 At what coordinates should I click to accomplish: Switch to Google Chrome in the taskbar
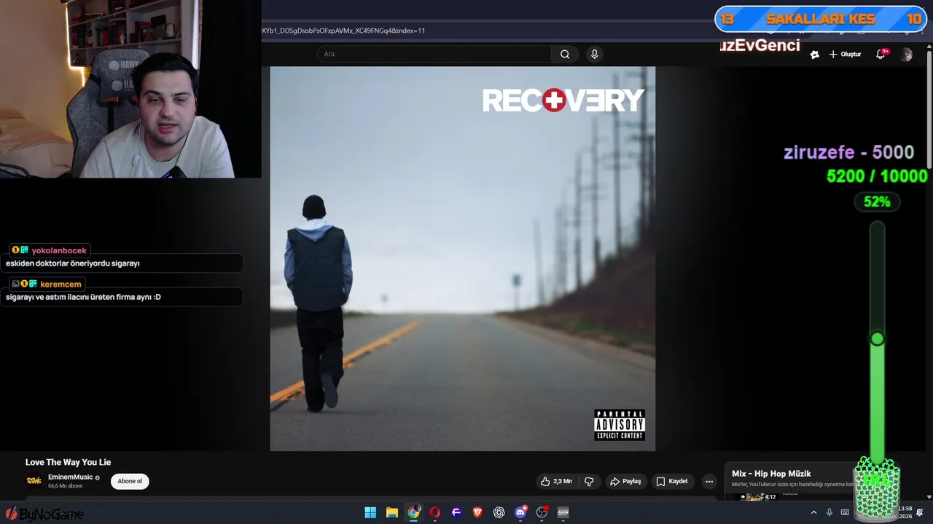413,512
